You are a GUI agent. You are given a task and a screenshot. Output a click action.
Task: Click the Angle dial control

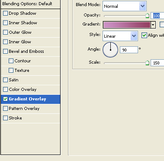[110, 50]
